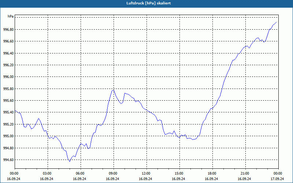Select the 996,60 axis value
The width and height of the screenshot is (293, 183).
coord(8,41)
